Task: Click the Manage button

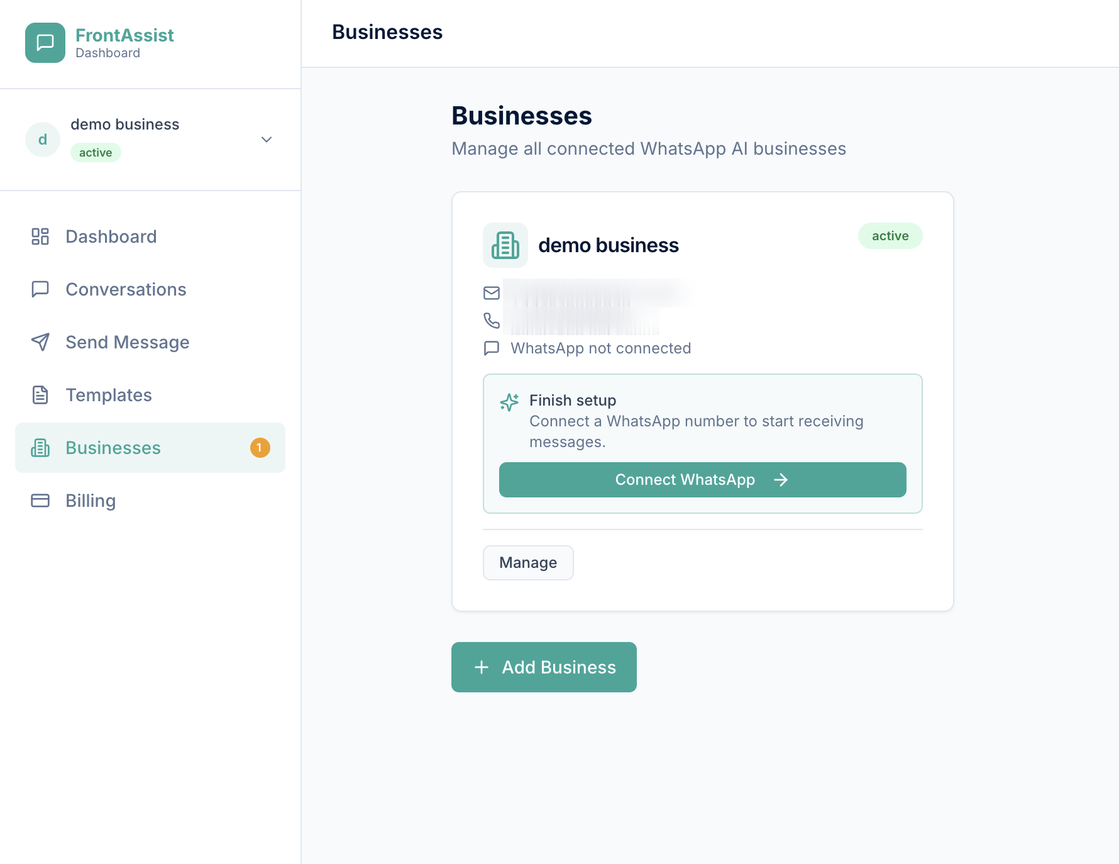Action: pyautogui.click(x=528, y=563)
